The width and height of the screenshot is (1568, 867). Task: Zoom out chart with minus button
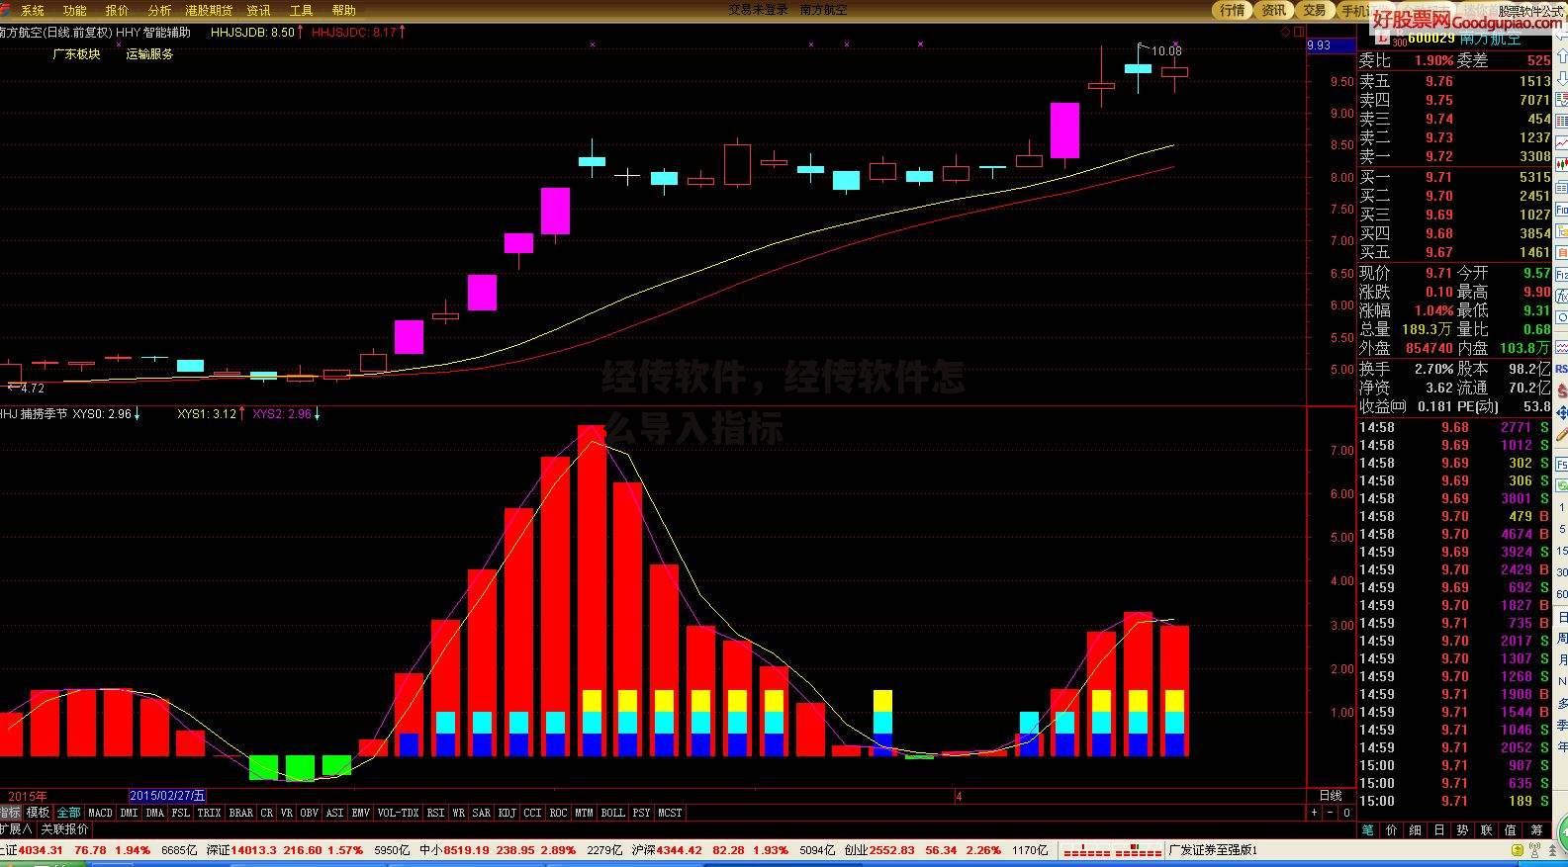(1331, 813)
